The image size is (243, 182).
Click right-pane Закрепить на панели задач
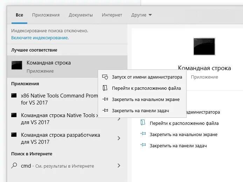(178, 146)
